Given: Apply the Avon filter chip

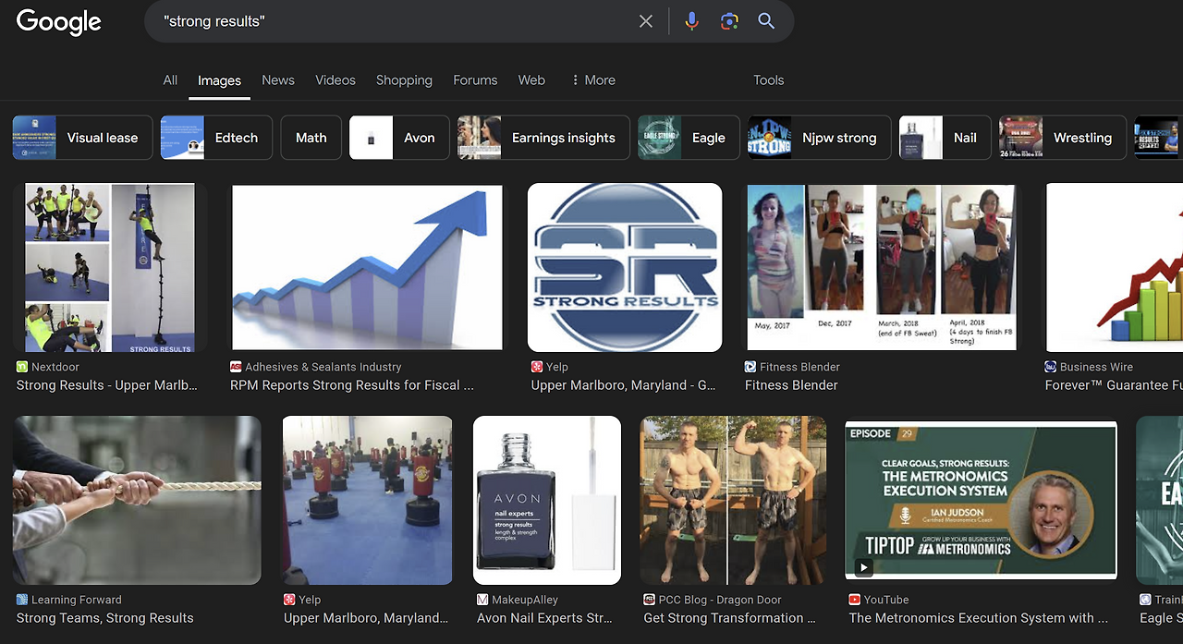Looking at the screenshot, I should tap(399, 138).
